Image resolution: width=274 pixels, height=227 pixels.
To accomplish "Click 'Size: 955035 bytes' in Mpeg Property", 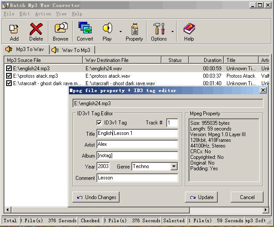I will (x=210, y=123).
